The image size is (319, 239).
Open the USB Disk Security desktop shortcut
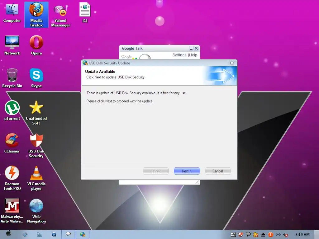pos(36,146)
